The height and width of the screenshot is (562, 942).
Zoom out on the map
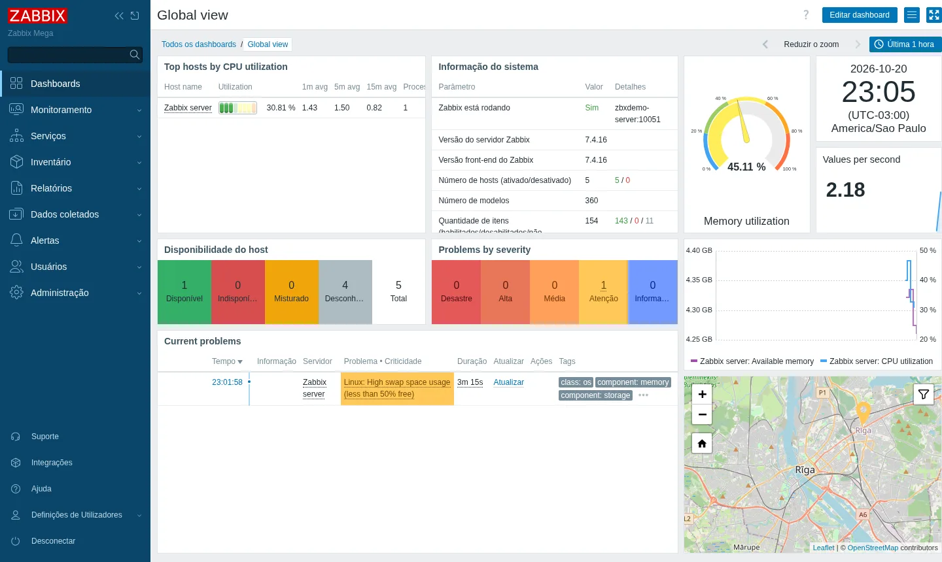(702, 414)
